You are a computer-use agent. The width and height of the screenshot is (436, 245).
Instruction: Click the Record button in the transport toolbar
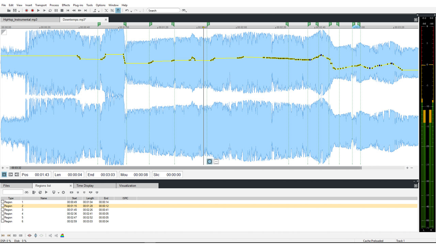pos(33,10)
